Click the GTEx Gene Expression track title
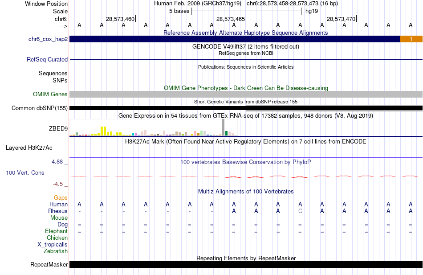 [x=246, y=115]
